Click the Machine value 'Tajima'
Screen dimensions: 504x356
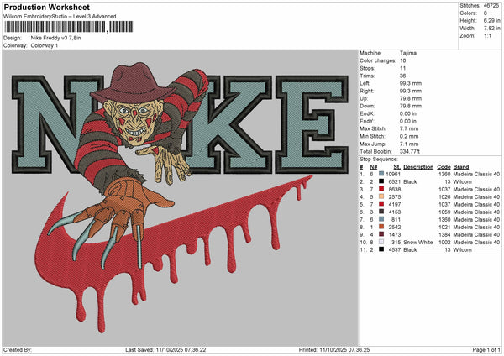click(408, 53)
